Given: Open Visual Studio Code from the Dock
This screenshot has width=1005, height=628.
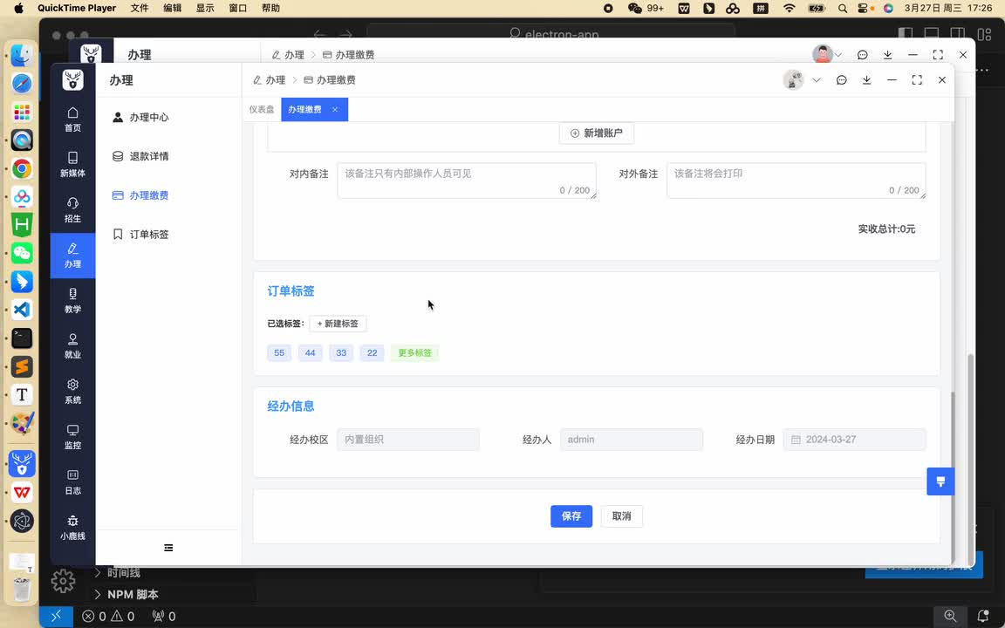Looking at the screenshot, I should (22, 311).
